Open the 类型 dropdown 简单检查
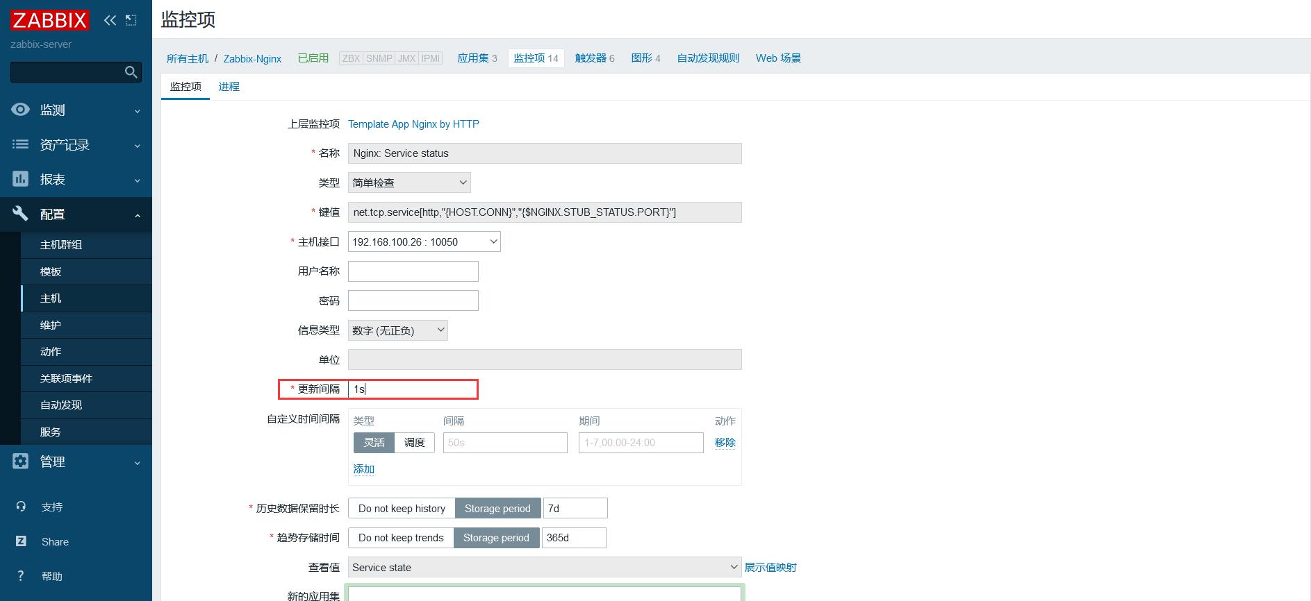Viewport: 1311px width, 601px height. 409,183
